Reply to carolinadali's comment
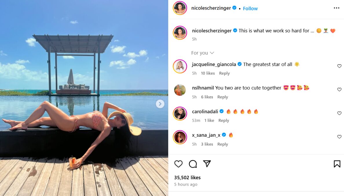Image resolution: width=344 pixels, height=196 pixels. (224, 121)
